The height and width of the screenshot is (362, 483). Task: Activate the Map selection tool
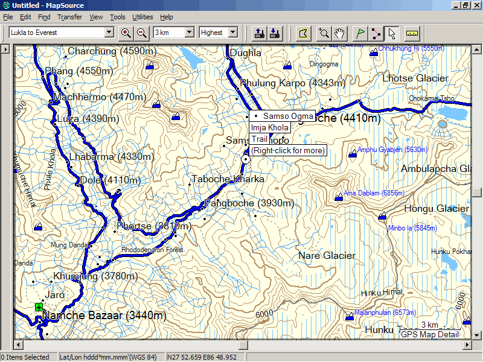303,33
